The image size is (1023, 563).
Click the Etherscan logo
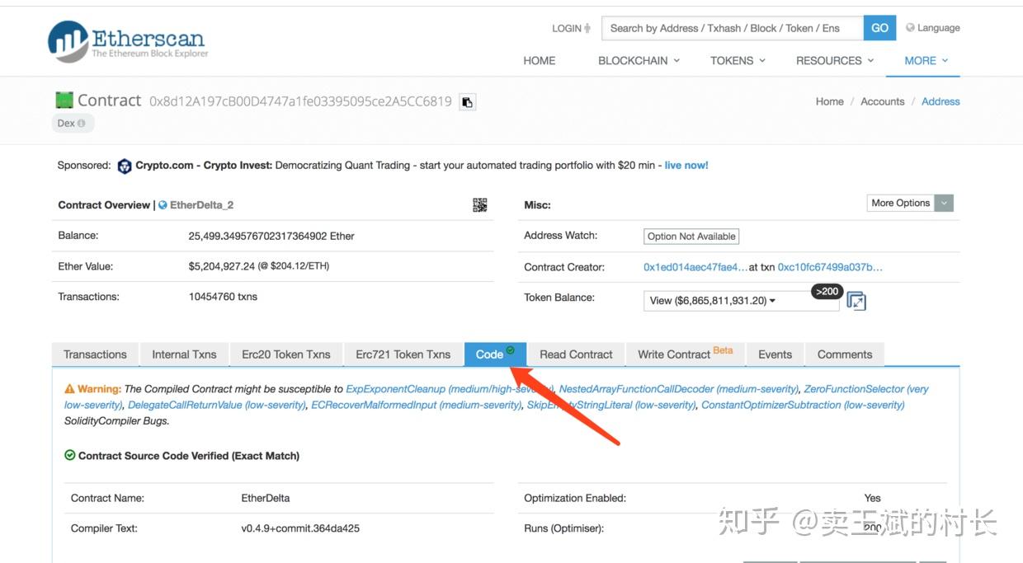pos(128,41)
